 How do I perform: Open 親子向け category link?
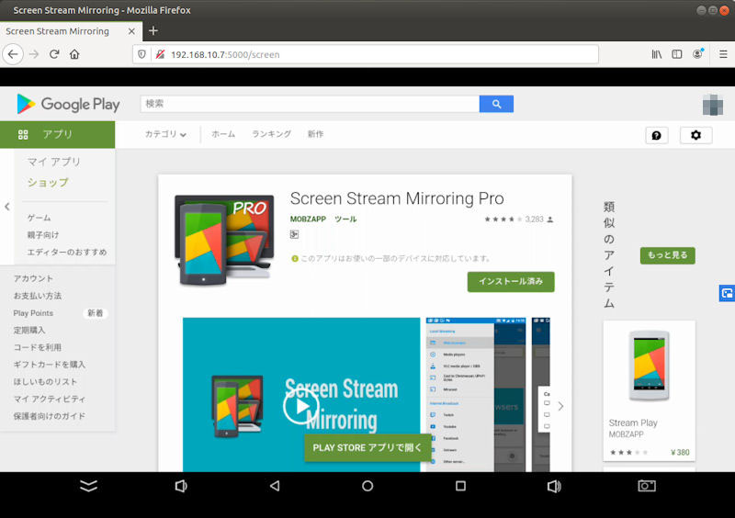[x=43, y=235]
